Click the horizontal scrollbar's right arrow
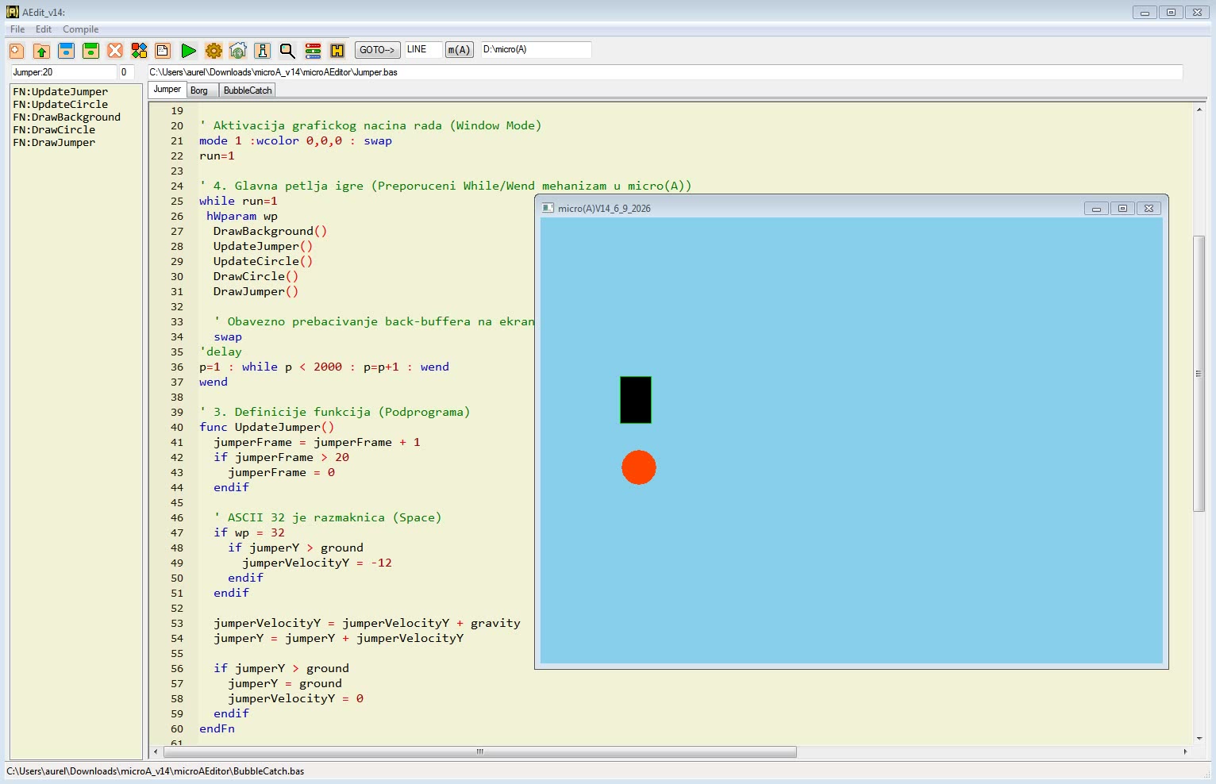The width and height of the screenshot is (1216, 784). point(1185,751)
